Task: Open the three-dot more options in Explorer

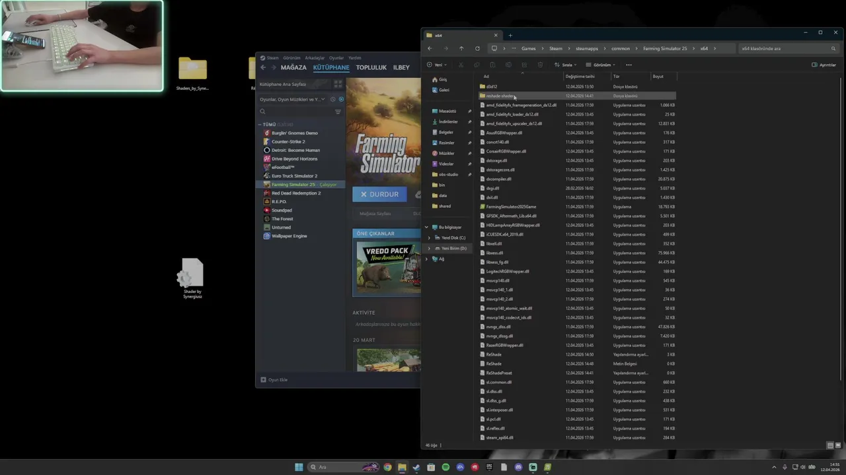Action: pyautogui.click(x=629, y=65)
